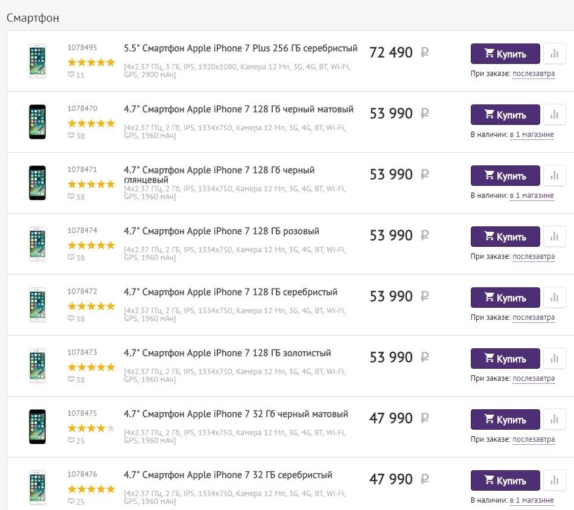574x510 pixels.
Task: Add black matte 128 Гб iPhone to comparison
Action: pos(554,115)
